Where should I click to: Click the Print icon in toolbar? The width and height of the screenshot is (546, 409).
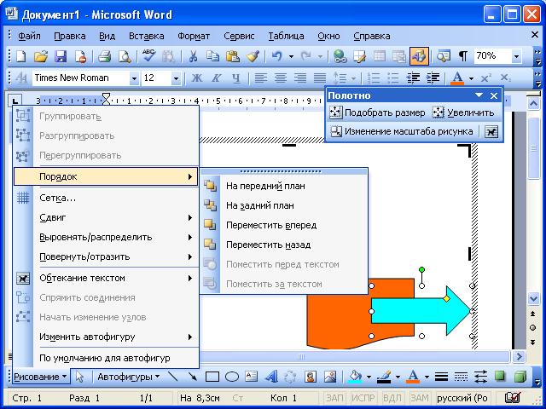pos(104,56)
